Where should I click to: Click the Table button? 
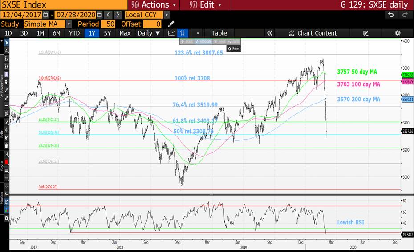point(219,33)
